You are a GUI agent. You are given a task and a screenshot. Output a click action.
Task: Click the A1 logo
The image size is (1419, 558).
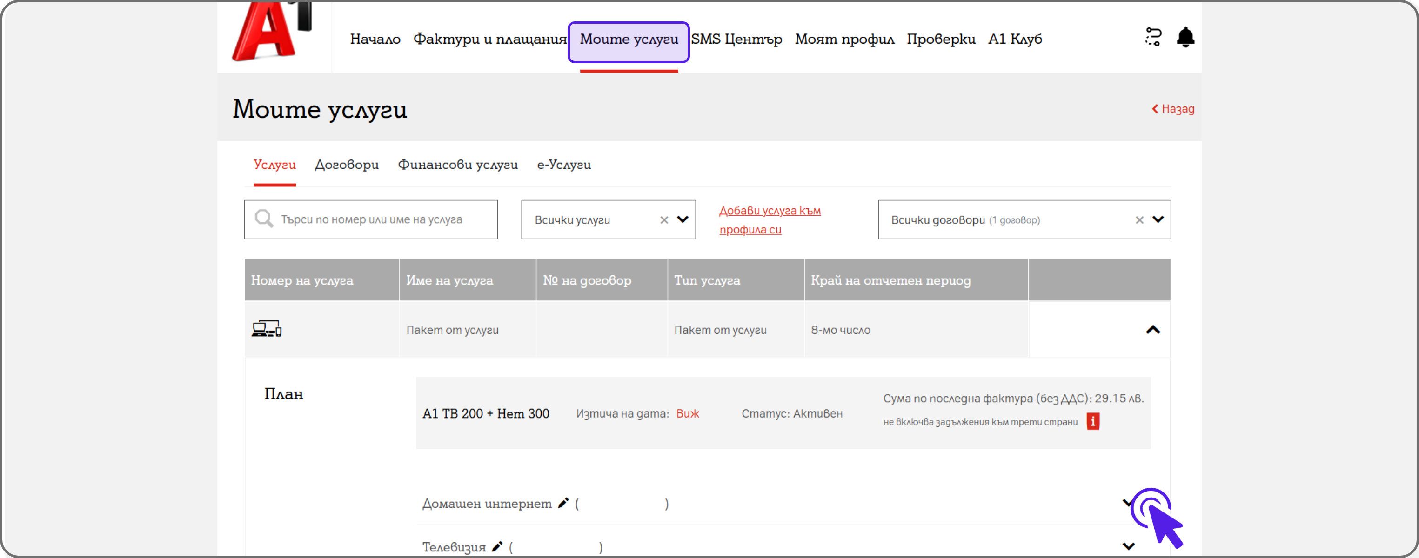[272, 30]
